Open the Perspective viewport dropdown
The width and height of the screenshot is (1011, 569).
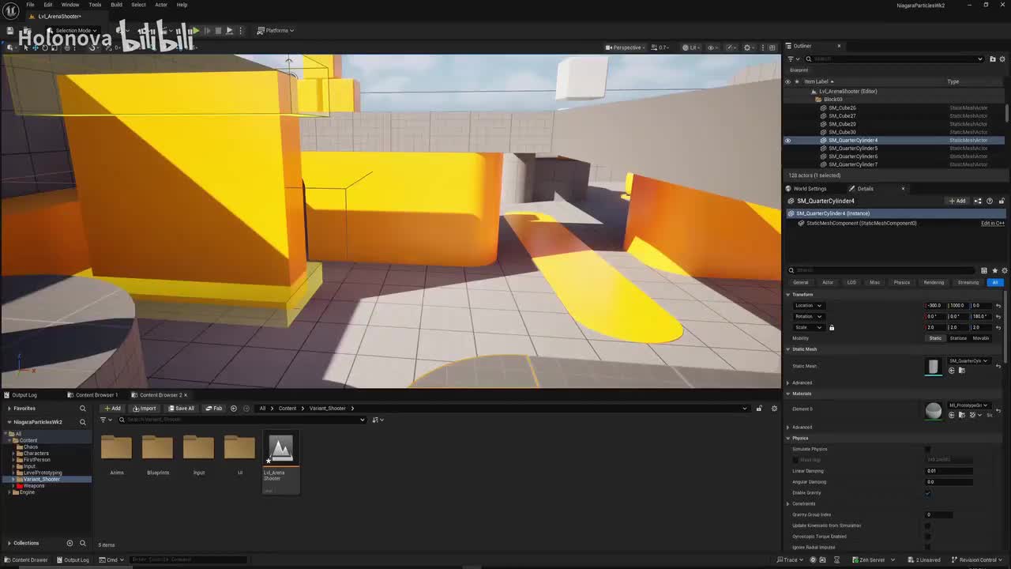[624, 47]
